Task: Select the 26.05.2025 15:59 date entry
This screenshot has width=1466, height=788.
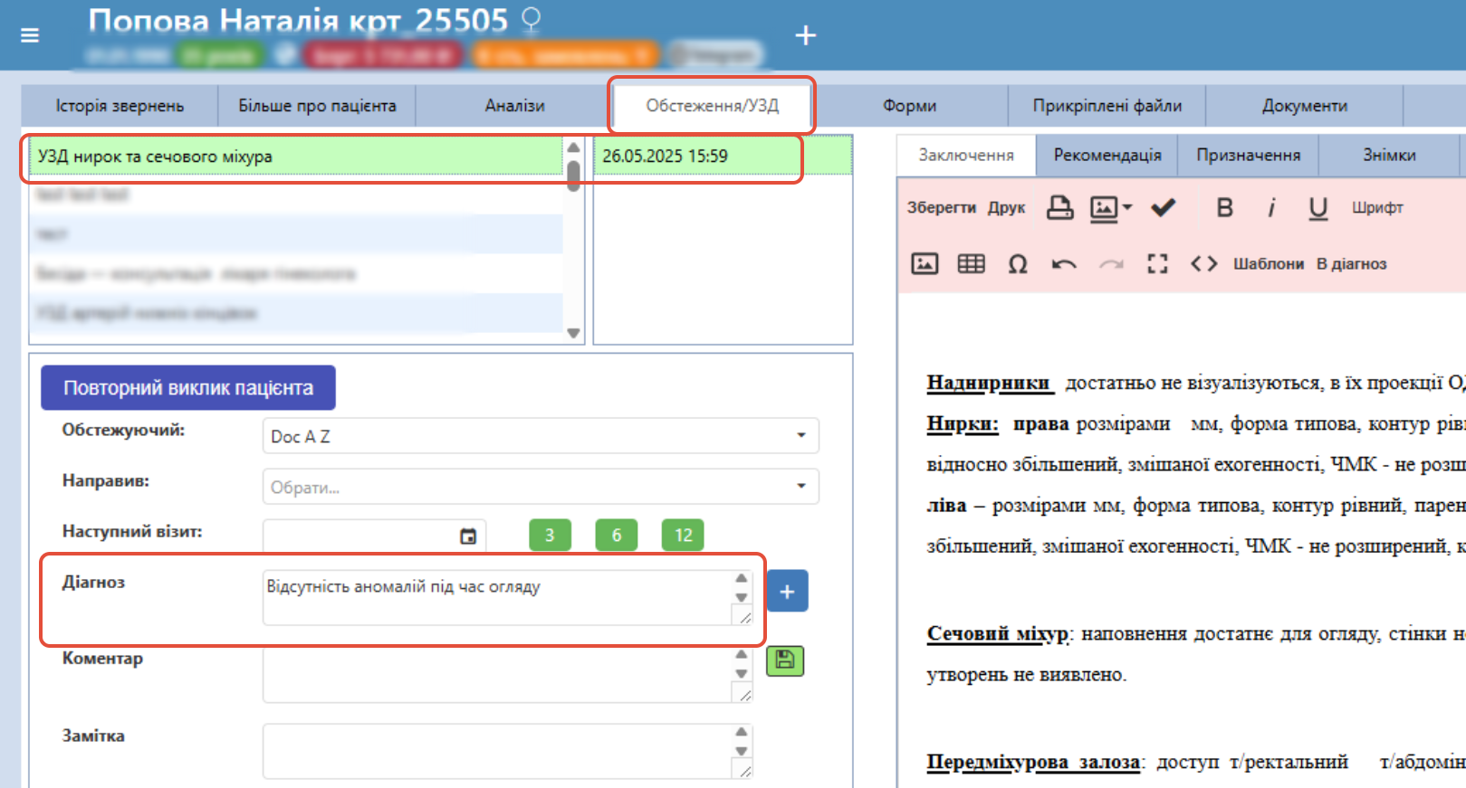Action: pos(723,157)
